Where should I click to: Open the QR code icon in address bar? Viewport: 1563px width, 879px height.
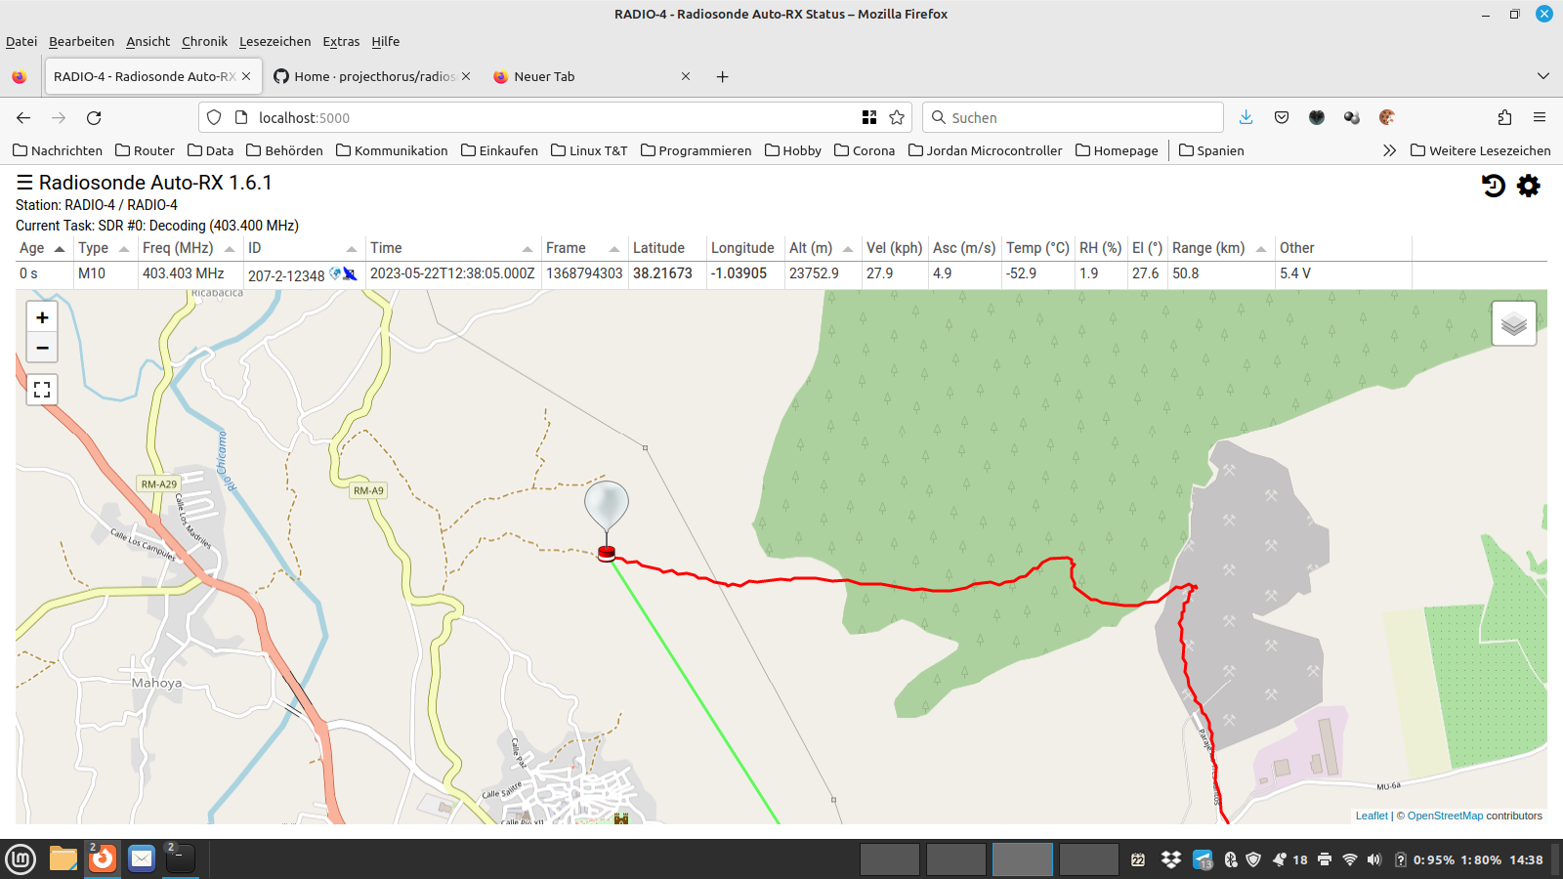[869, 117]
